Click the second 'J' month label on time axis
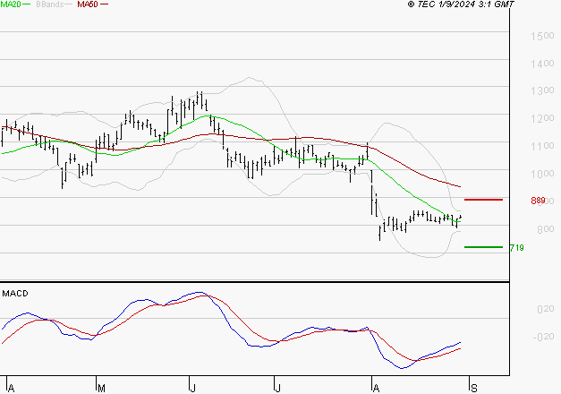The width and height of the screenshot is (561, 394). click(x=277, y=388)
